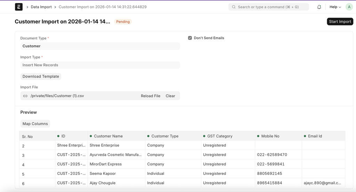The image size is (356, 192).
Task: Click the Customer Import breadcrumb title
Action: [103, 7]
